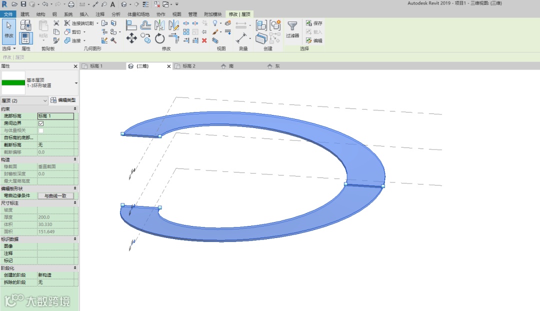
Task: Click the Pin tool
Action: pyautogui.click(x=204, y=31)
